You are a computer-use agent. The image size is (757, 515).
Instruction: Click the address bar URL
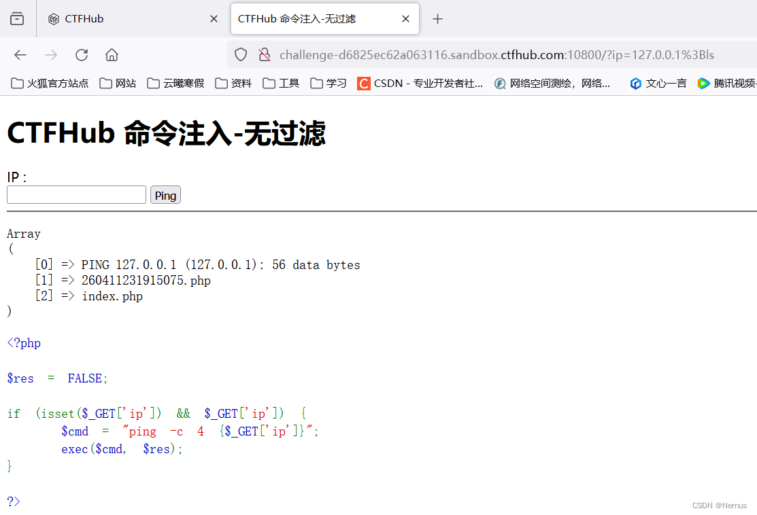click(497, 55)
